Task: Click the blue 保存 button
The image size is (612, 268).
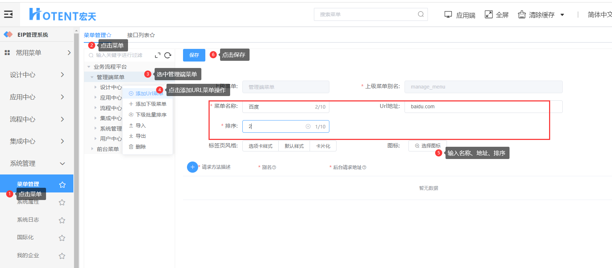Action: coord(194,55)
